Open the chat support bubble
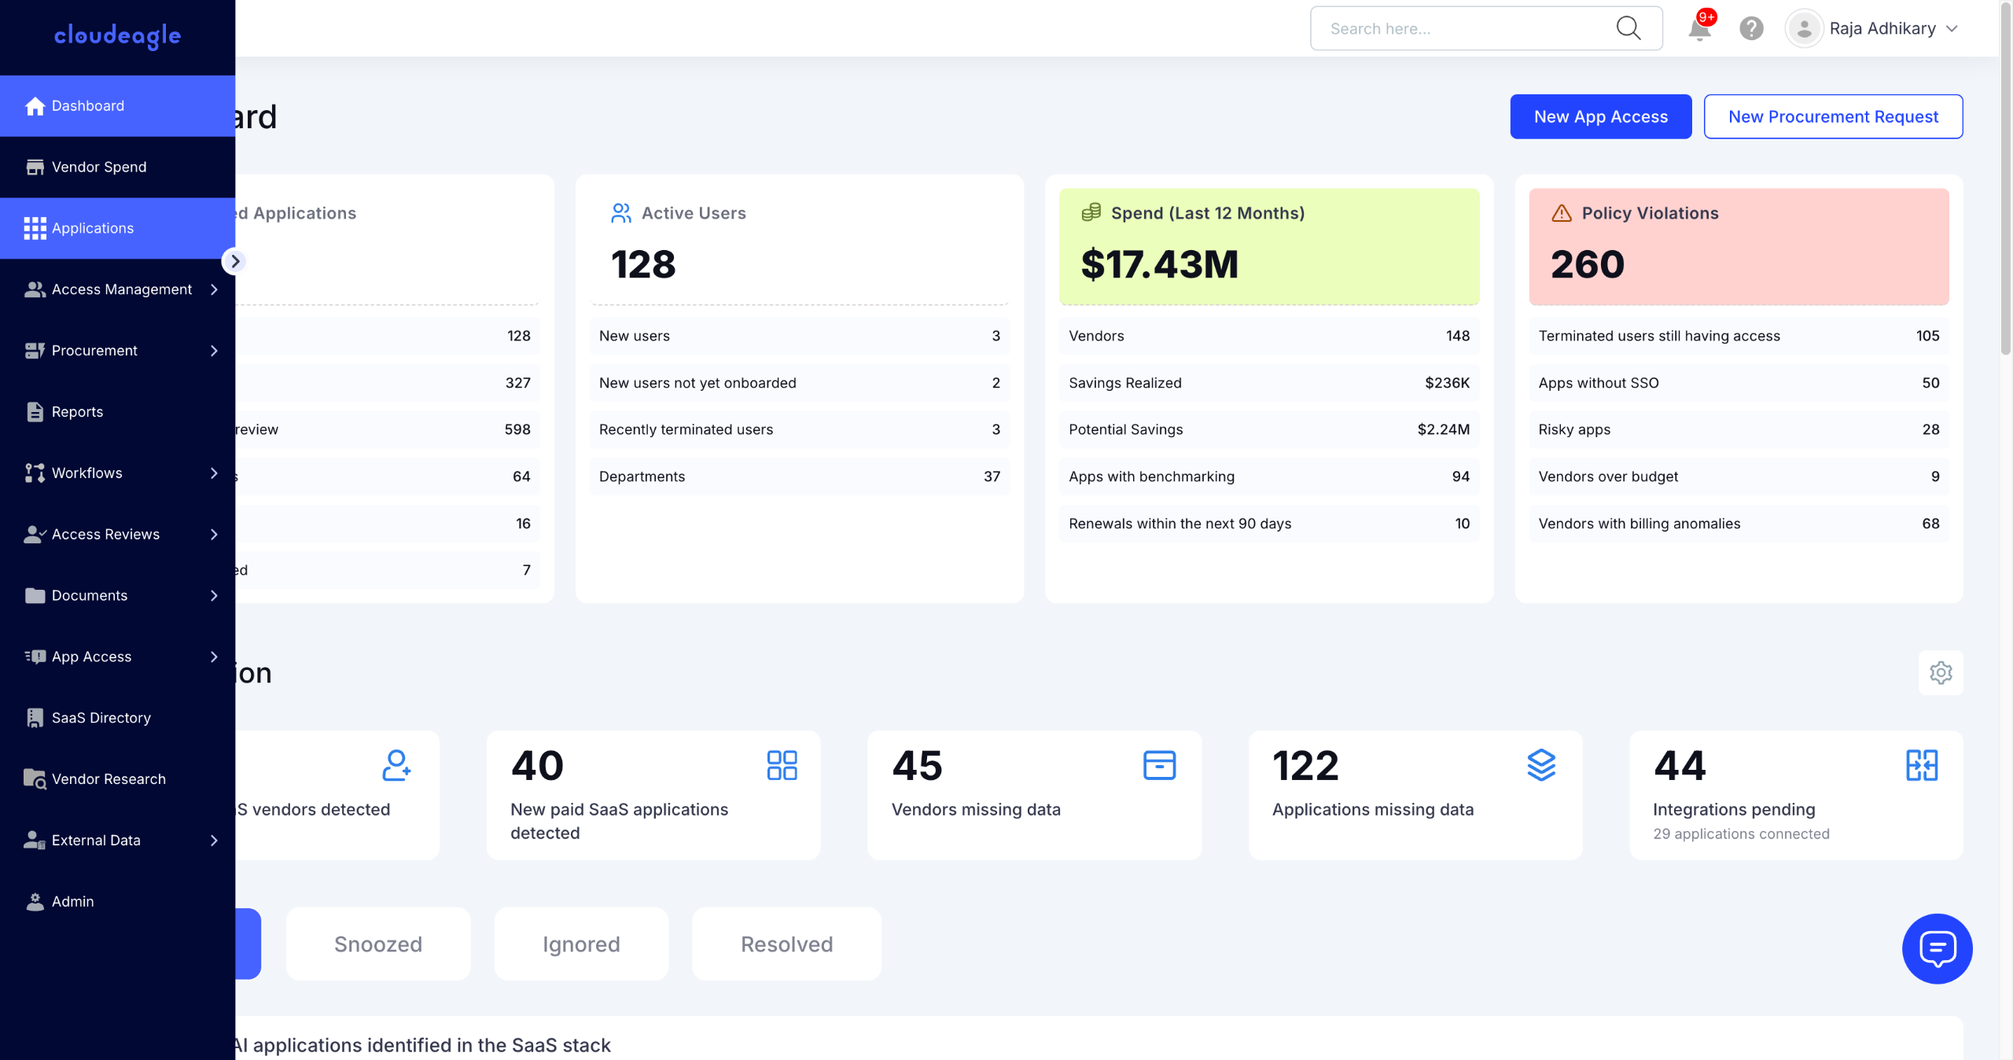Image resolution: width=2013 pixels, height=1060 pixels. pos(1937,948)
